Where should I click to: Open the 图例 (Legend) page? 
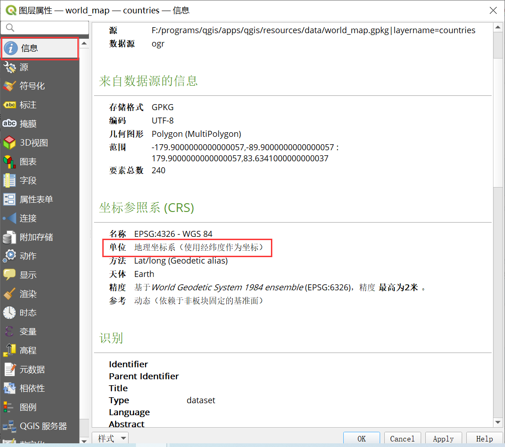[40, 407]
